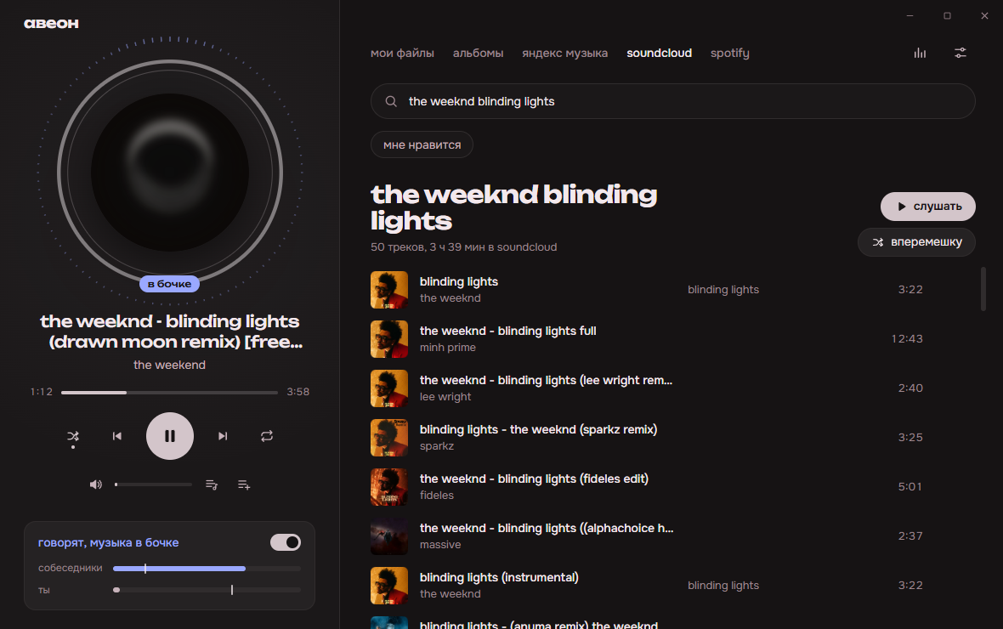This screenshot has width=1003, height=629.
Task: Click the track progress bar
Action: (169, 392)
